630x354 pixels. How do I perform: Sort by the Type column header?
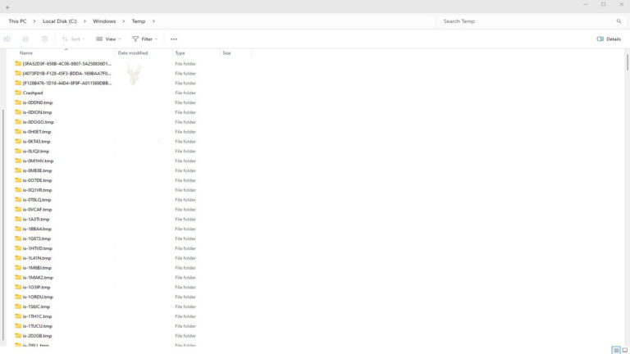180,53
